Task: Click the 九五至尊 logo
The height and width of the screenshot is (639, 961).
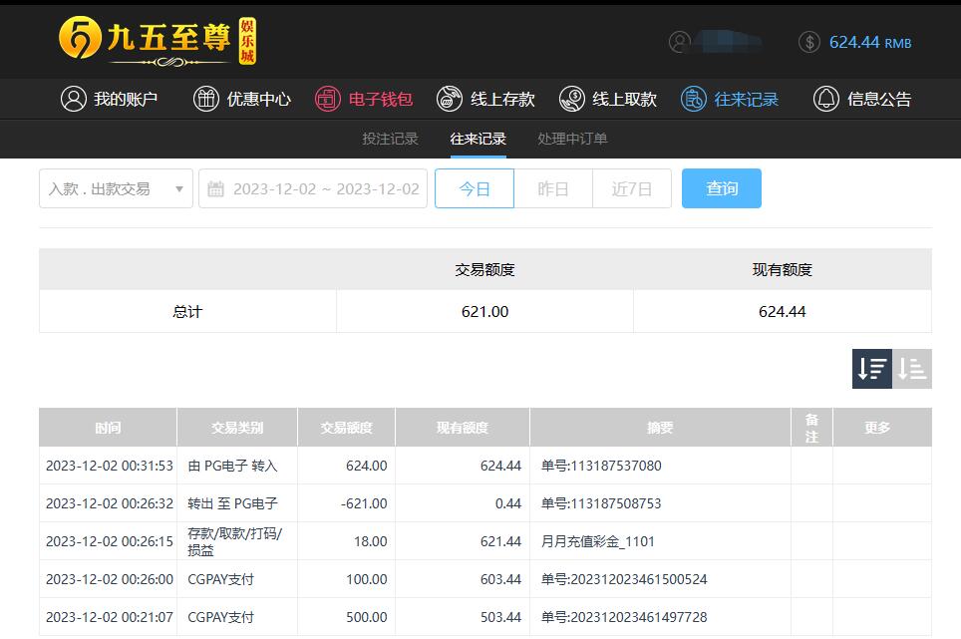Action: (158, 41)
